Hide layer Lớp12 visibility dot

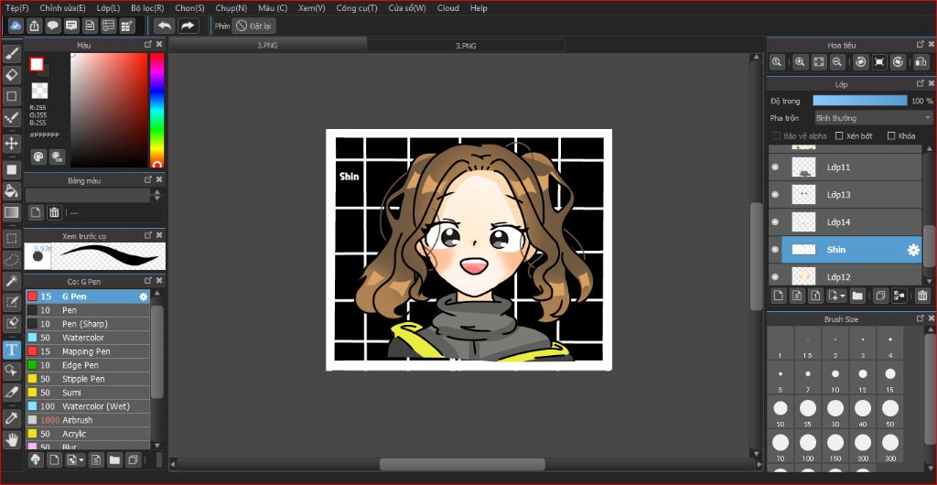[775, 276]
